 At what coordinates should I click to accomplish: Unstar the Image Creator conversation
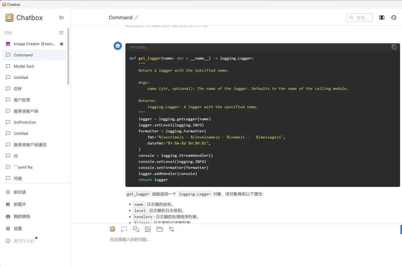(62, 44)
